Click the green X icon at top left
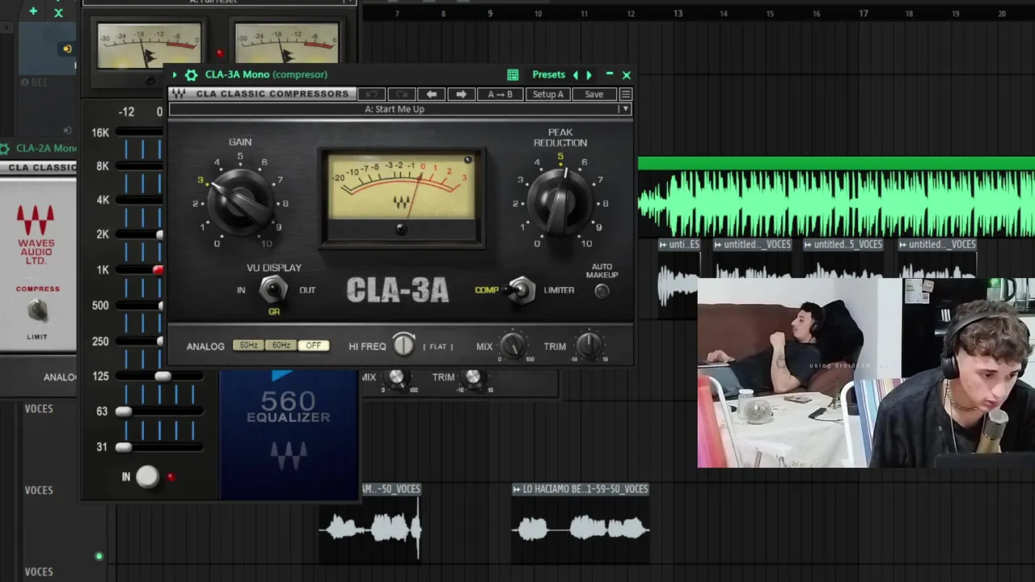 [58, 12]
